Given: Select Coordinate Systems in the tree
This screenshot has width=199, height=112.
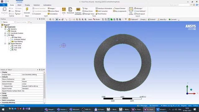Looking at the screenshot, I should [17, 33].
